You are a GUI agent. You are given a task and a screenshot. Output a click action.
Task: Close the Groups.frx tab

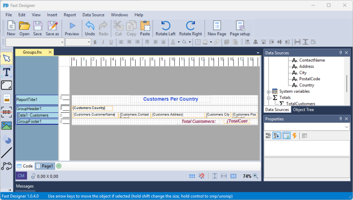[x=50, y=52]
